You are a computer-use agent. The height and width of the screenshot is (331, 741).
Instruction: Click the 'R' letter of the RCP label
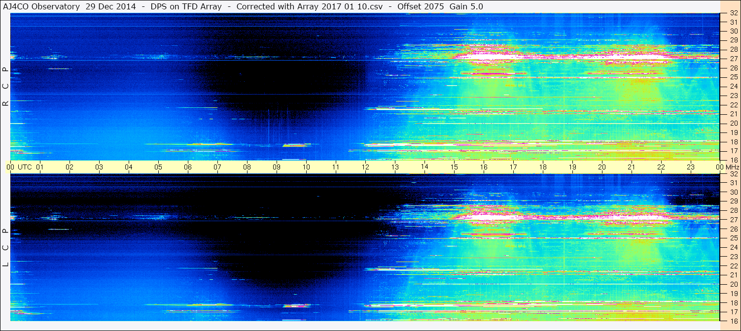[5, 104]
